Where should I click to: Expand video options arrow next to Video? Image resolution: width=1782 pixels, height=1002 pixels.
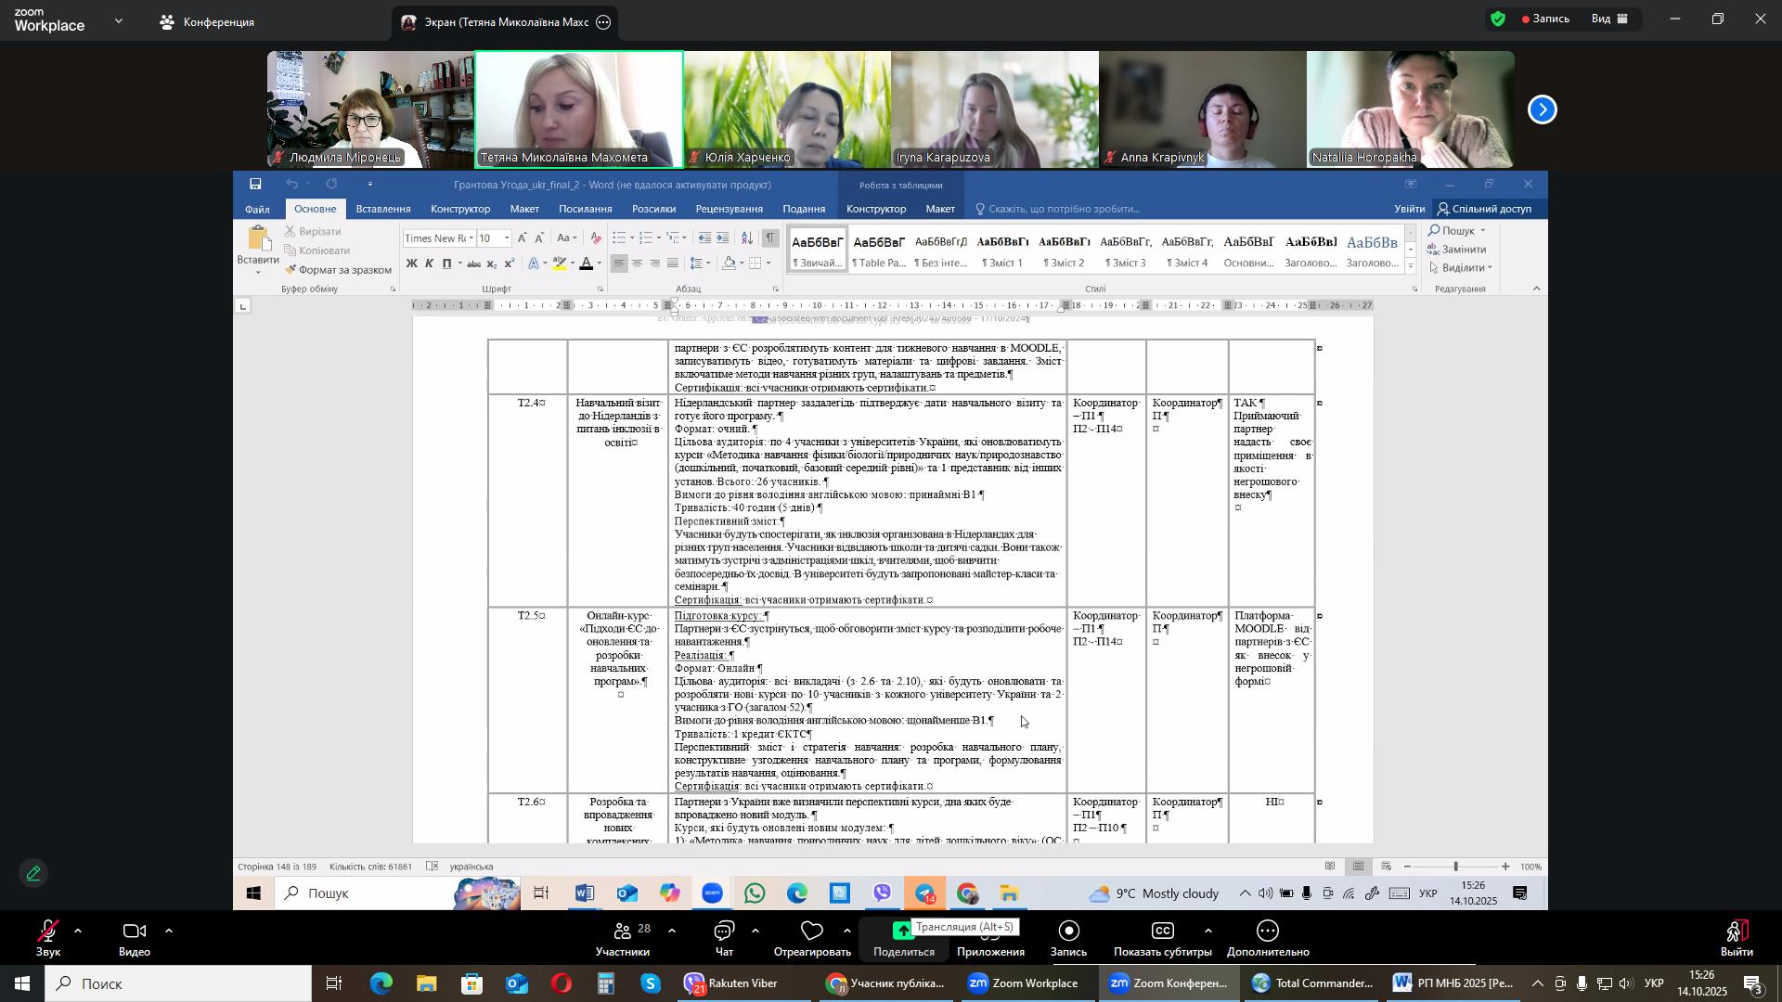click(169, 931)
